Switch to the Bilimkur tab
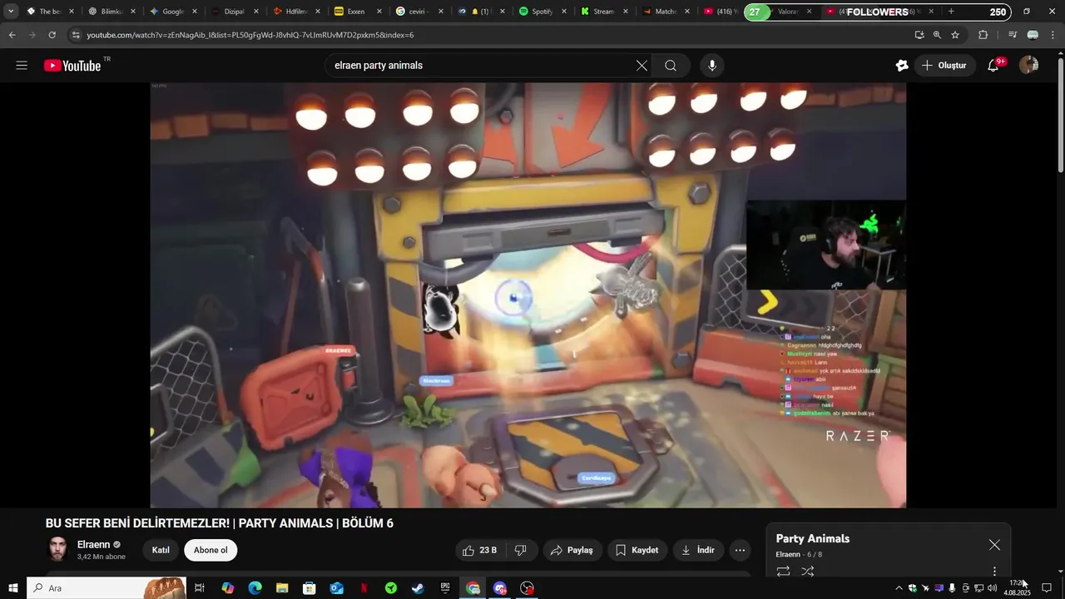Viewport: 1065px width, 599px height. 111,12
